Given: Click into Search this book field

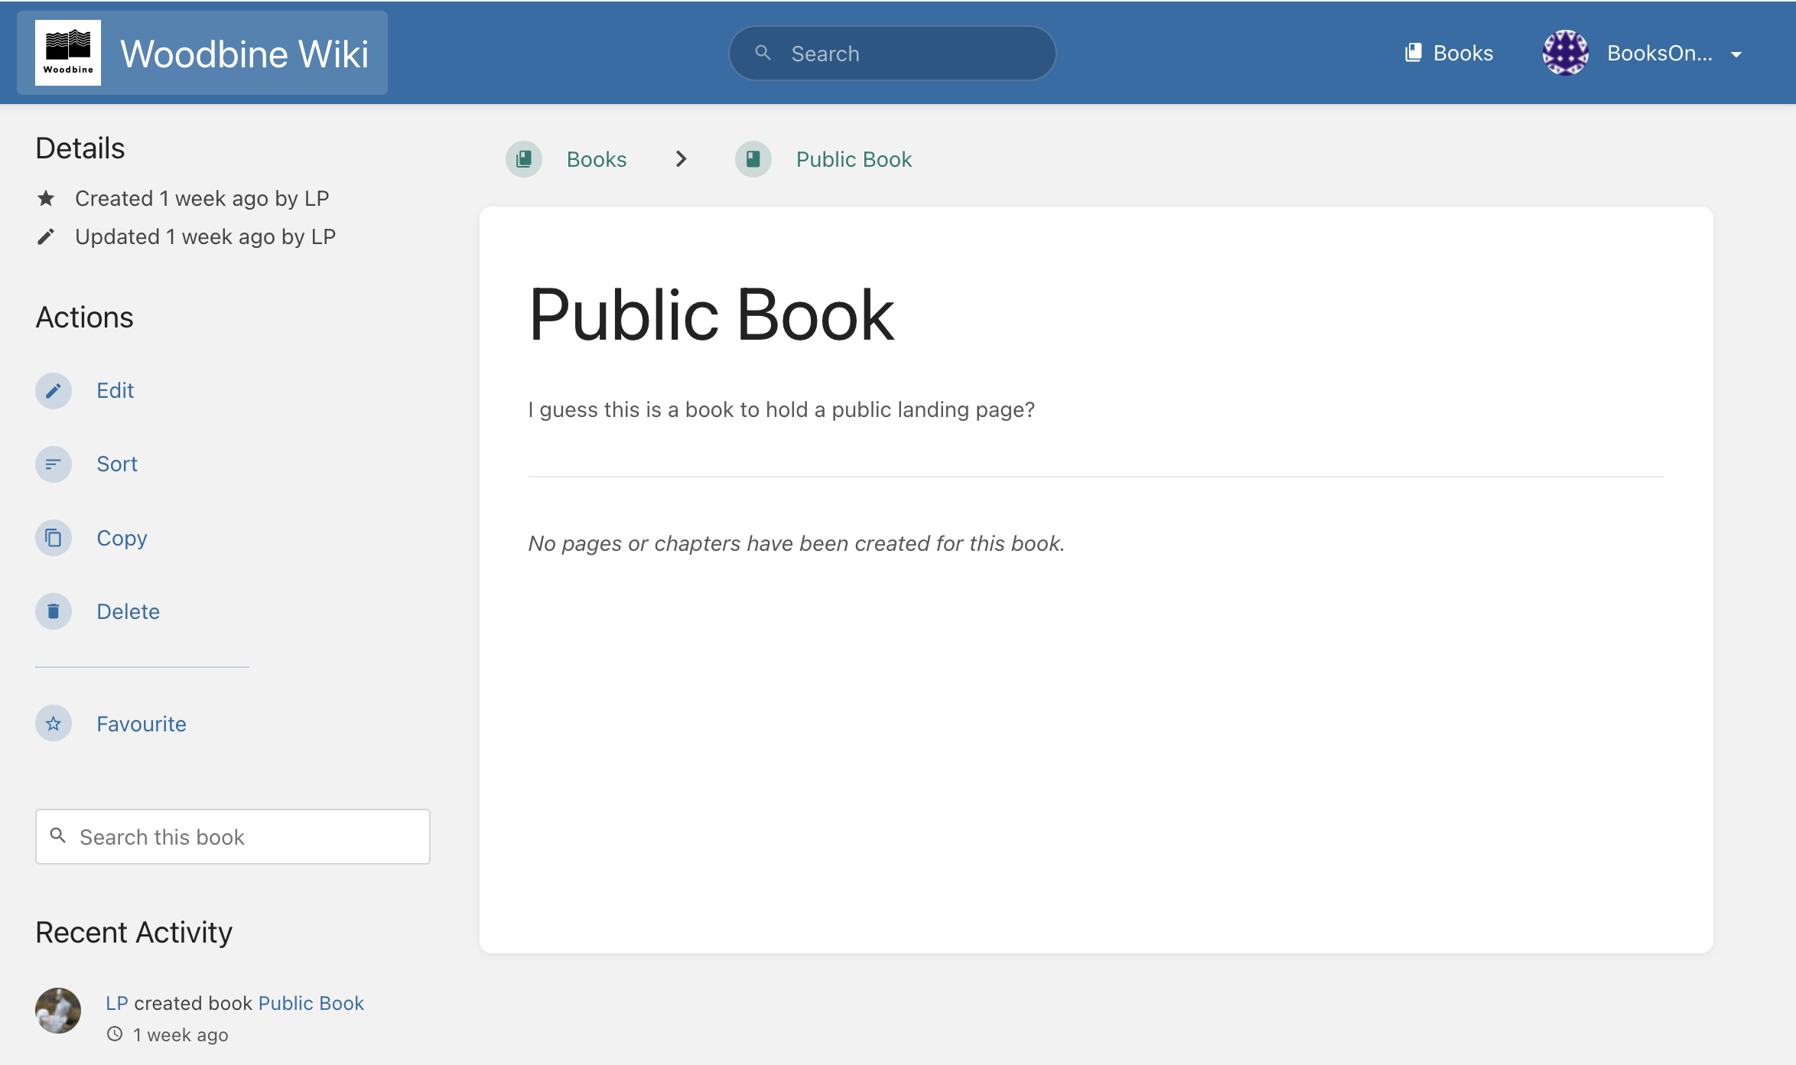Looking at the screenshot, I should point(233,837).
